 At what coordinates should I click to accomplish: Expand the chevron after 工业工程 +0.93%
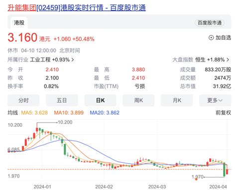point(73,60)
